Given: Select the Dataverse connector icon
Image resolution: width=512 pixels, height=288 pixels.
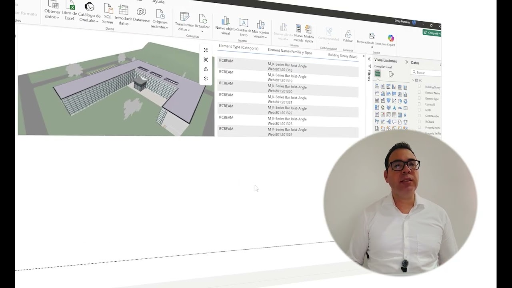Looking at the screenshot, I should 141,12.
